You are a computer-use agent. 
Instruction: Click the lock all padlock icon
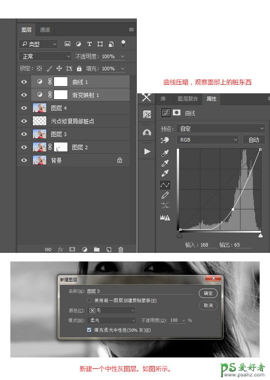[79, 69]
